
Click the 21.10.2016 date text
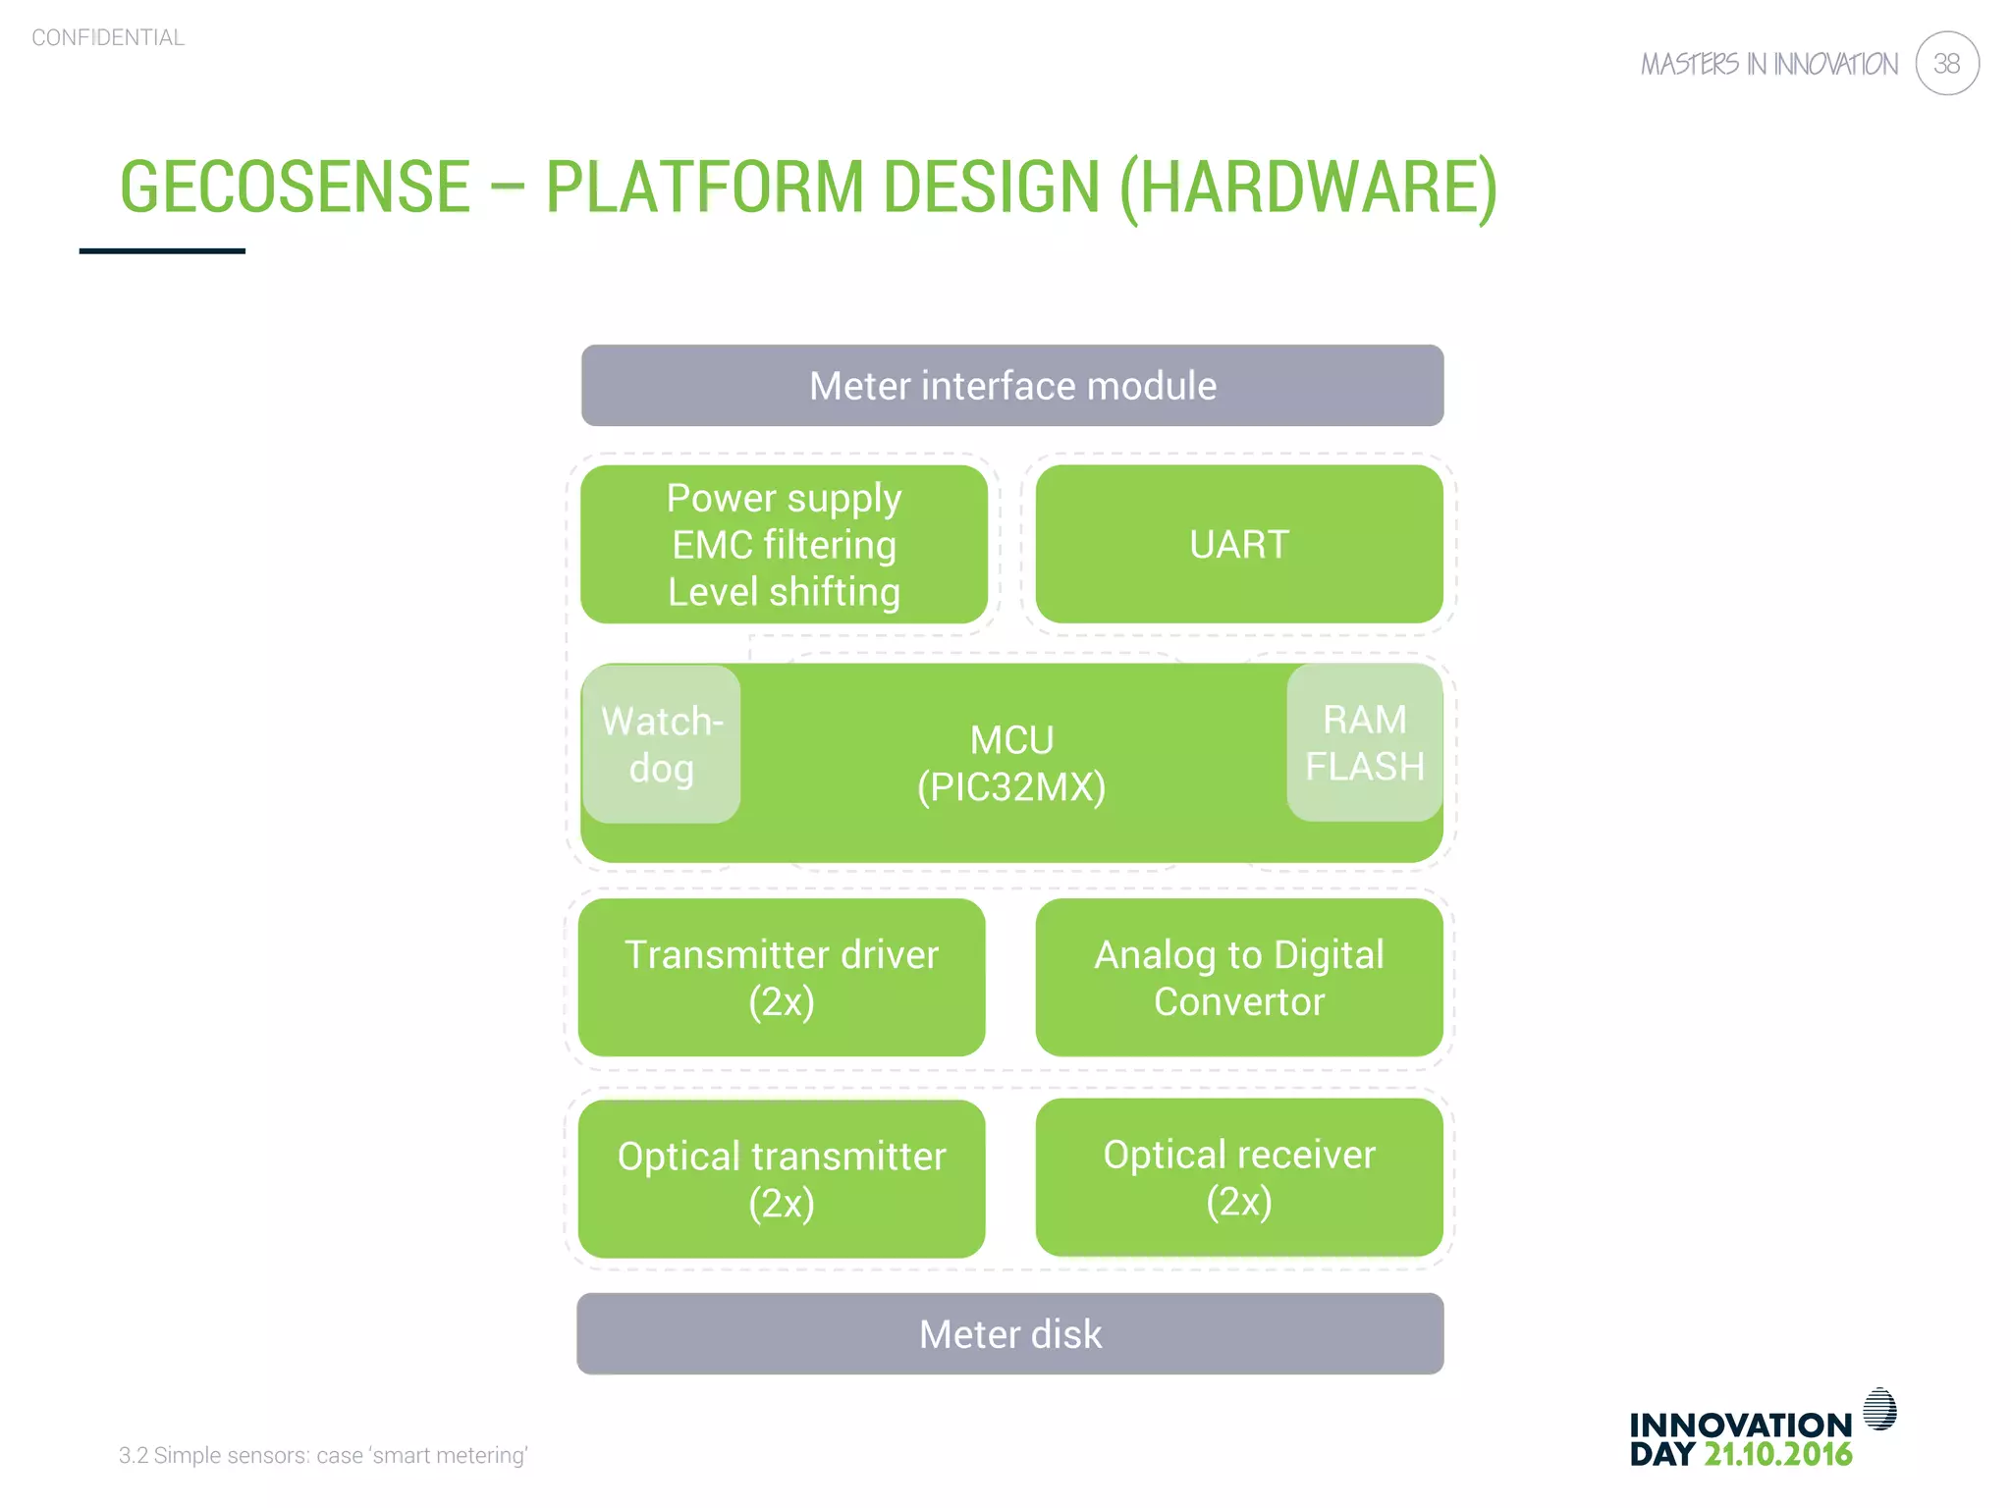(1777, 1455)
